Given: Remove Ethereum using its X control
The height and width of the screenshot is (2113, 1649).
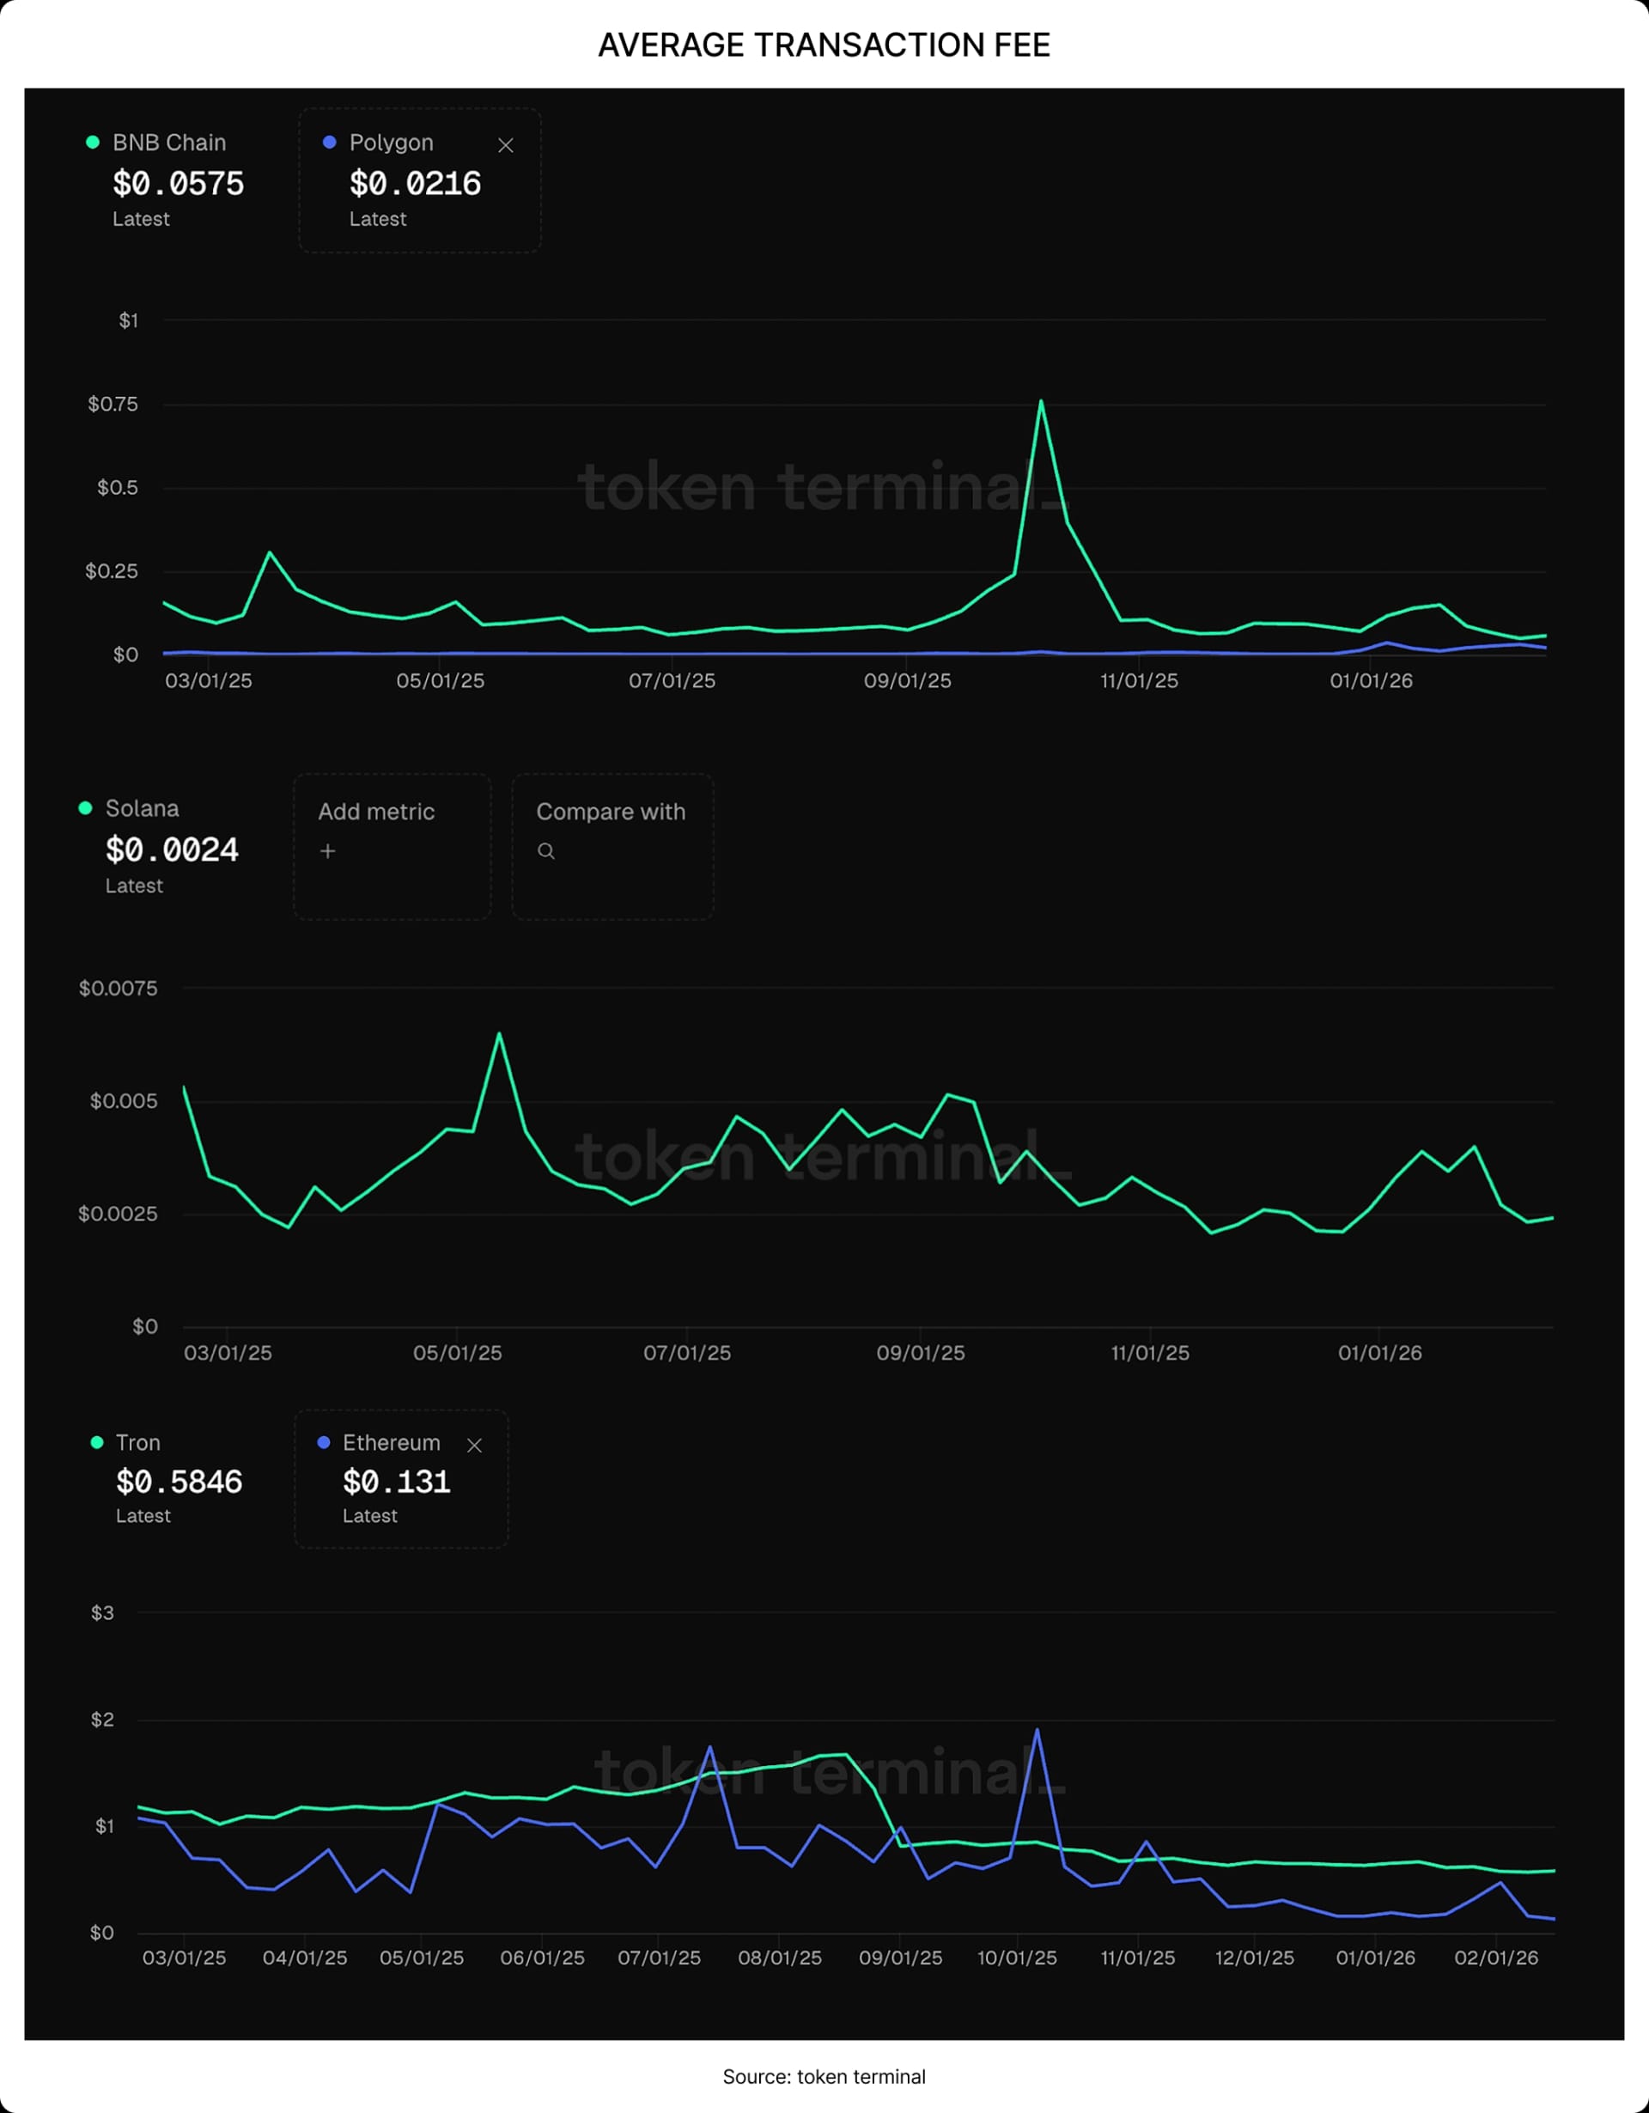Looking at the screenshot, I should tap(475, 1446).
